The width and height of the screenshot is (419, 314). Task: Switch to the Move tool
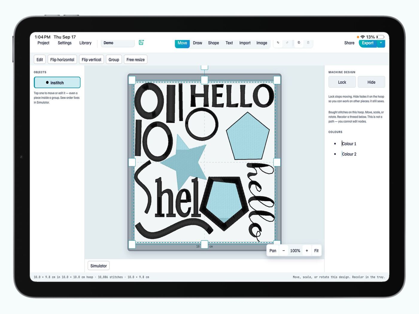coord(182,43)
